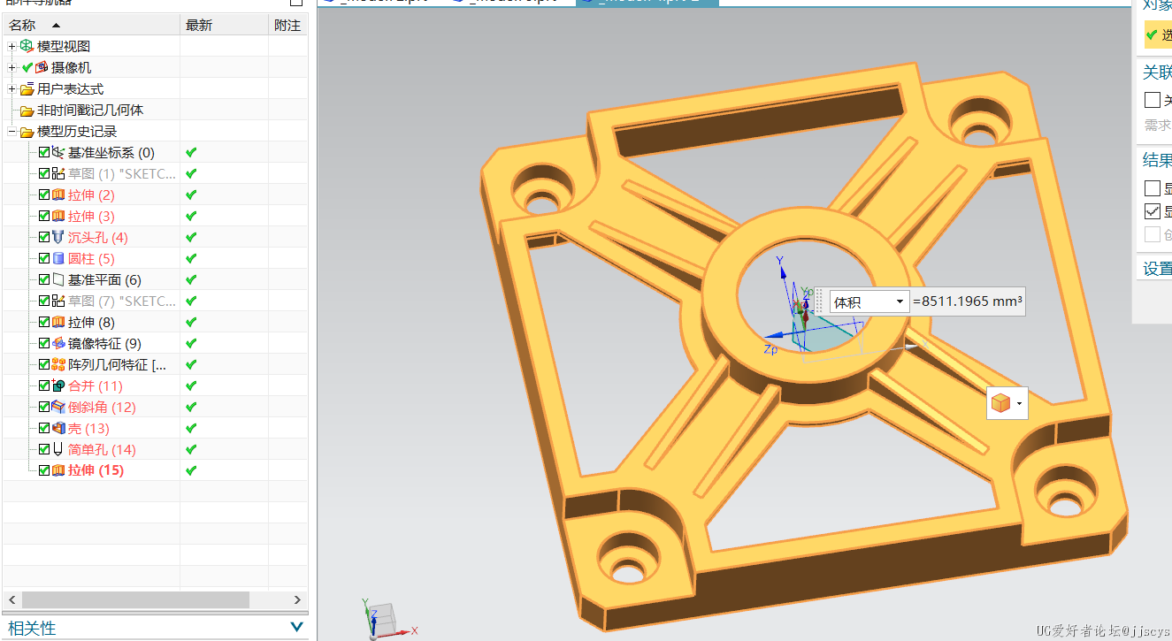Click the 模型视图 cube icon
The image size is (1172, 641).
pos(27,46)
